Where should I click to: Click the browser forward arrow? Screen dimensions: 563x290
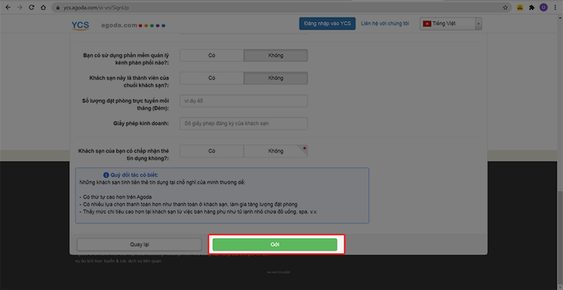click(x=20, y=7)
